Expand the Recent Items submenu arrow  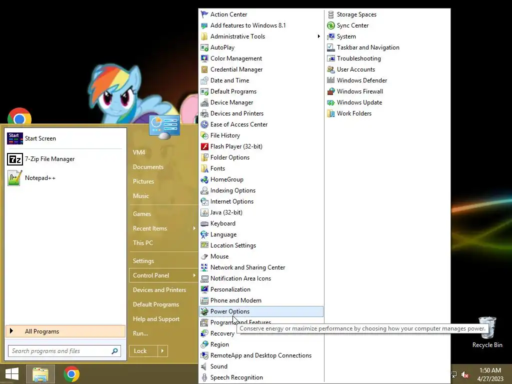194,228
